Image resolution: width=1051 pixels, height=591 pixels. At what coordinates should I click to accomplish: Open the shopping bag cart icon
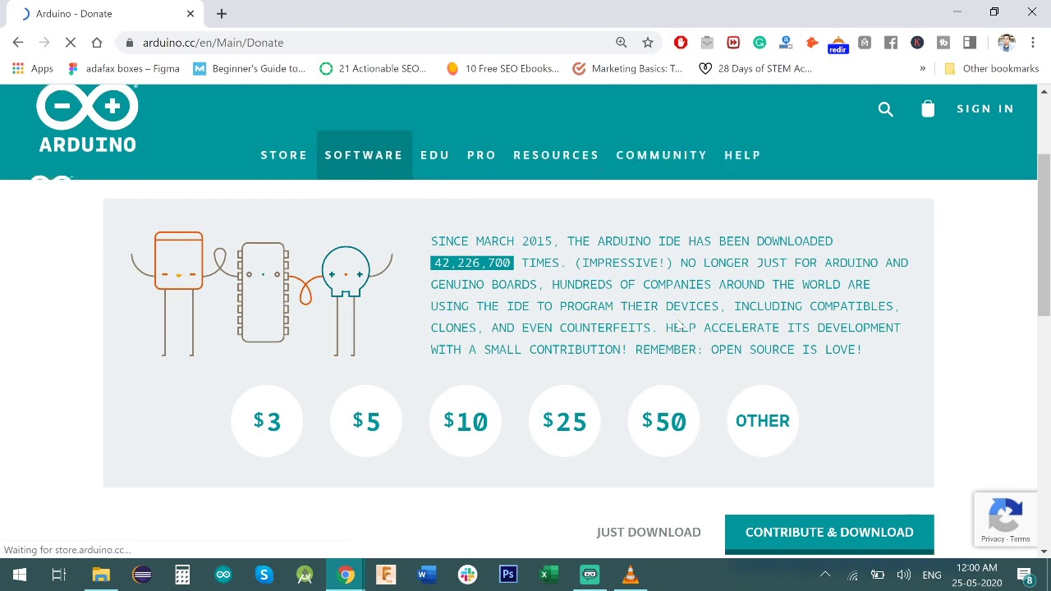[x=928, y=109]
